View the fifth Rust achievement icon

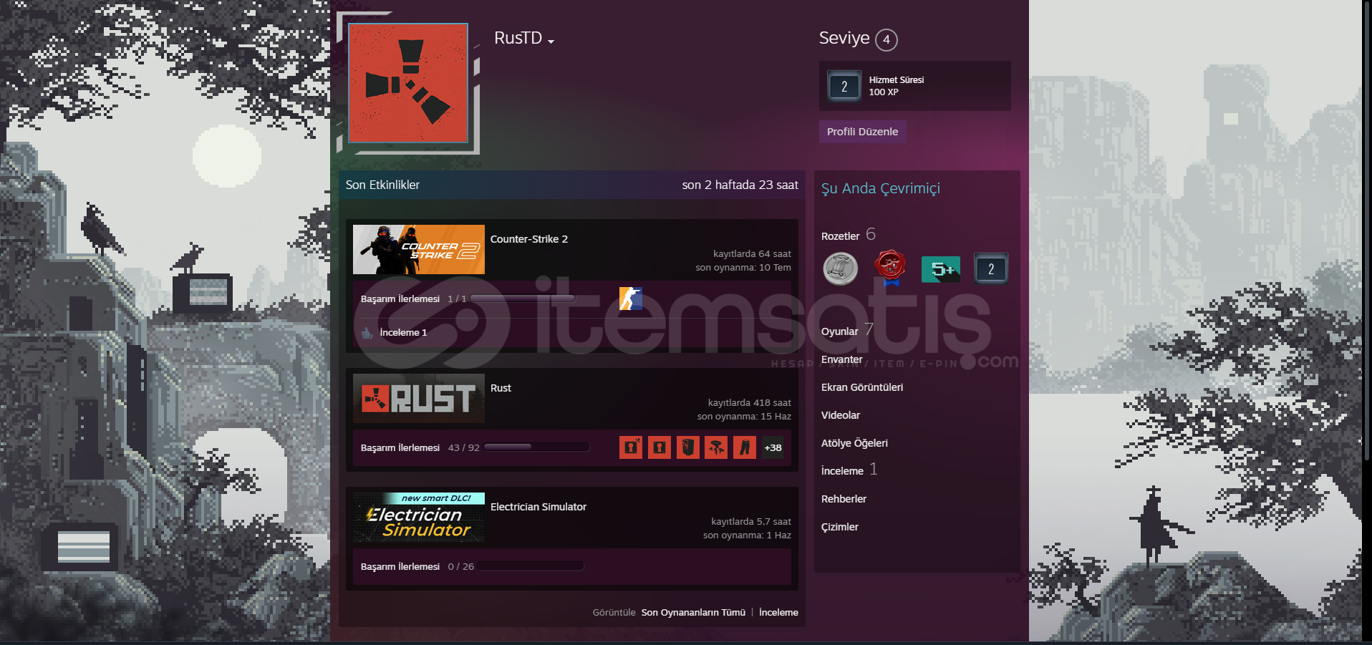(x=745, y=447)
